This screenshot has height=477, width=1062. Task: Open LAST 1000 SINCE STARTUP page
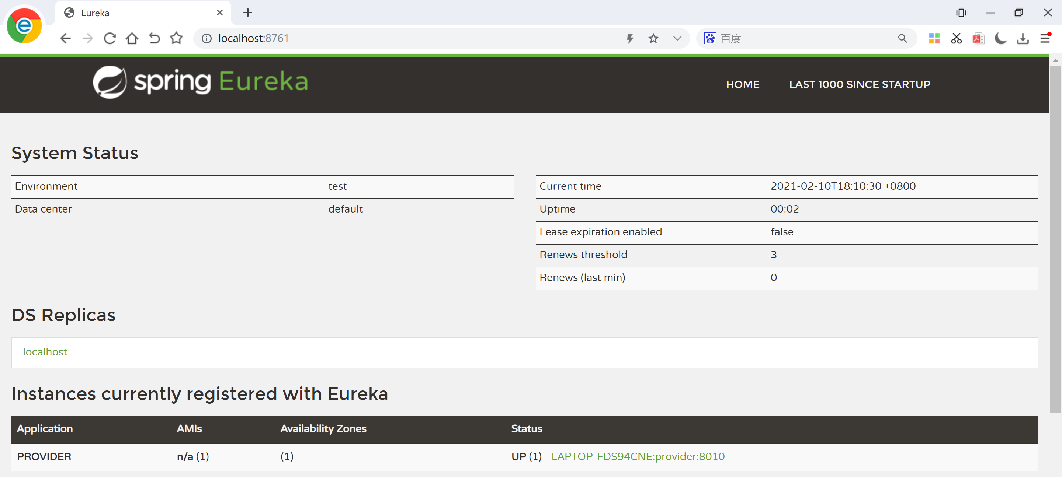[x=860, y=84]
